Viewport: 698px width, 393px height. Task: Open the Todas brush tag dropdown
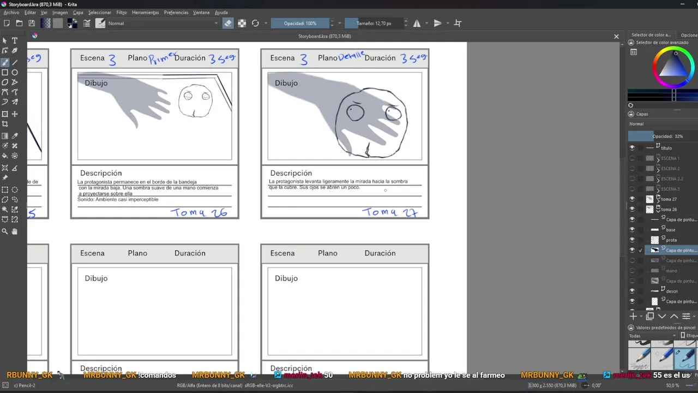[x=653, y=336]
